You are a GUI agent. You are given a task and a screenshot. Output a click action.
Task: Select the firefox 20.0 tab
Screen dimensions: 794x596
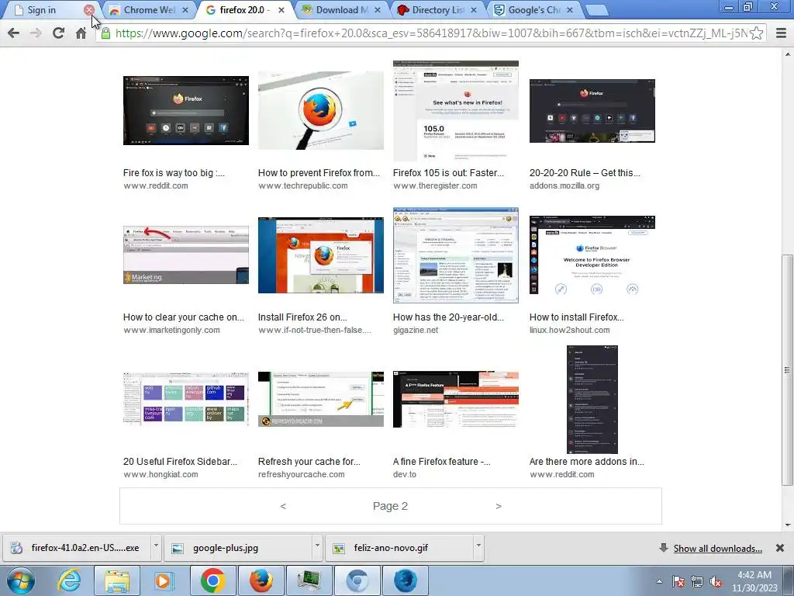[x=244, y=9]
